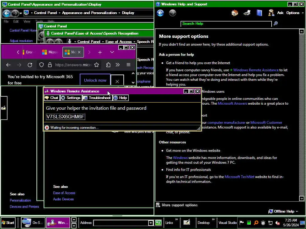Image resolution: width=306 pixels, height=229 pixels.
Task: Dismiss the Microsoft 365 invitation banner
Action: (117, 80)
